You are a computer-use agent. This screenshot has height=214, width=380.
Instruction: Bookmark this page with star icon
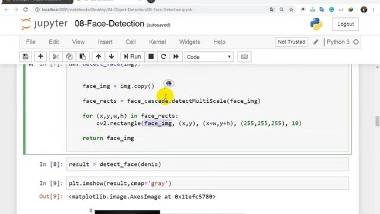pos(291,10)
